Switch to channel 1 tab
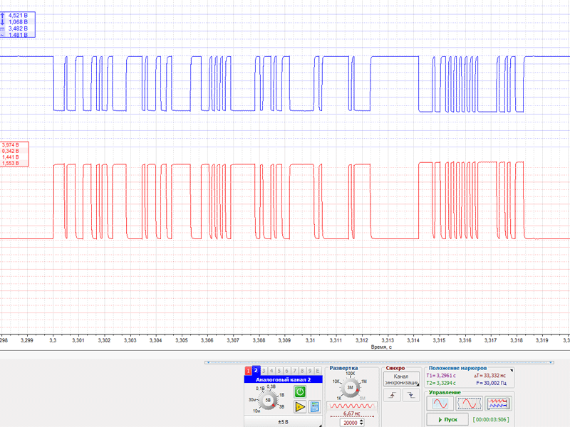The image size is (570, 427). tap(248, 370)
